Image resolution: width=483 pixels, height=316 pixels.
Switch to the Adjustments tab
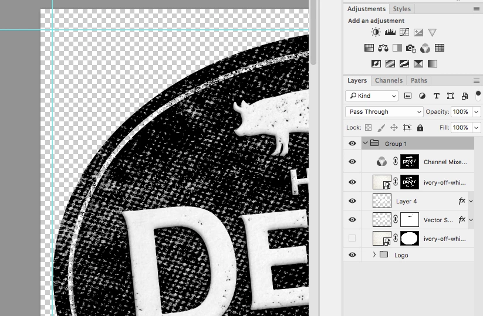coord(366,9)
